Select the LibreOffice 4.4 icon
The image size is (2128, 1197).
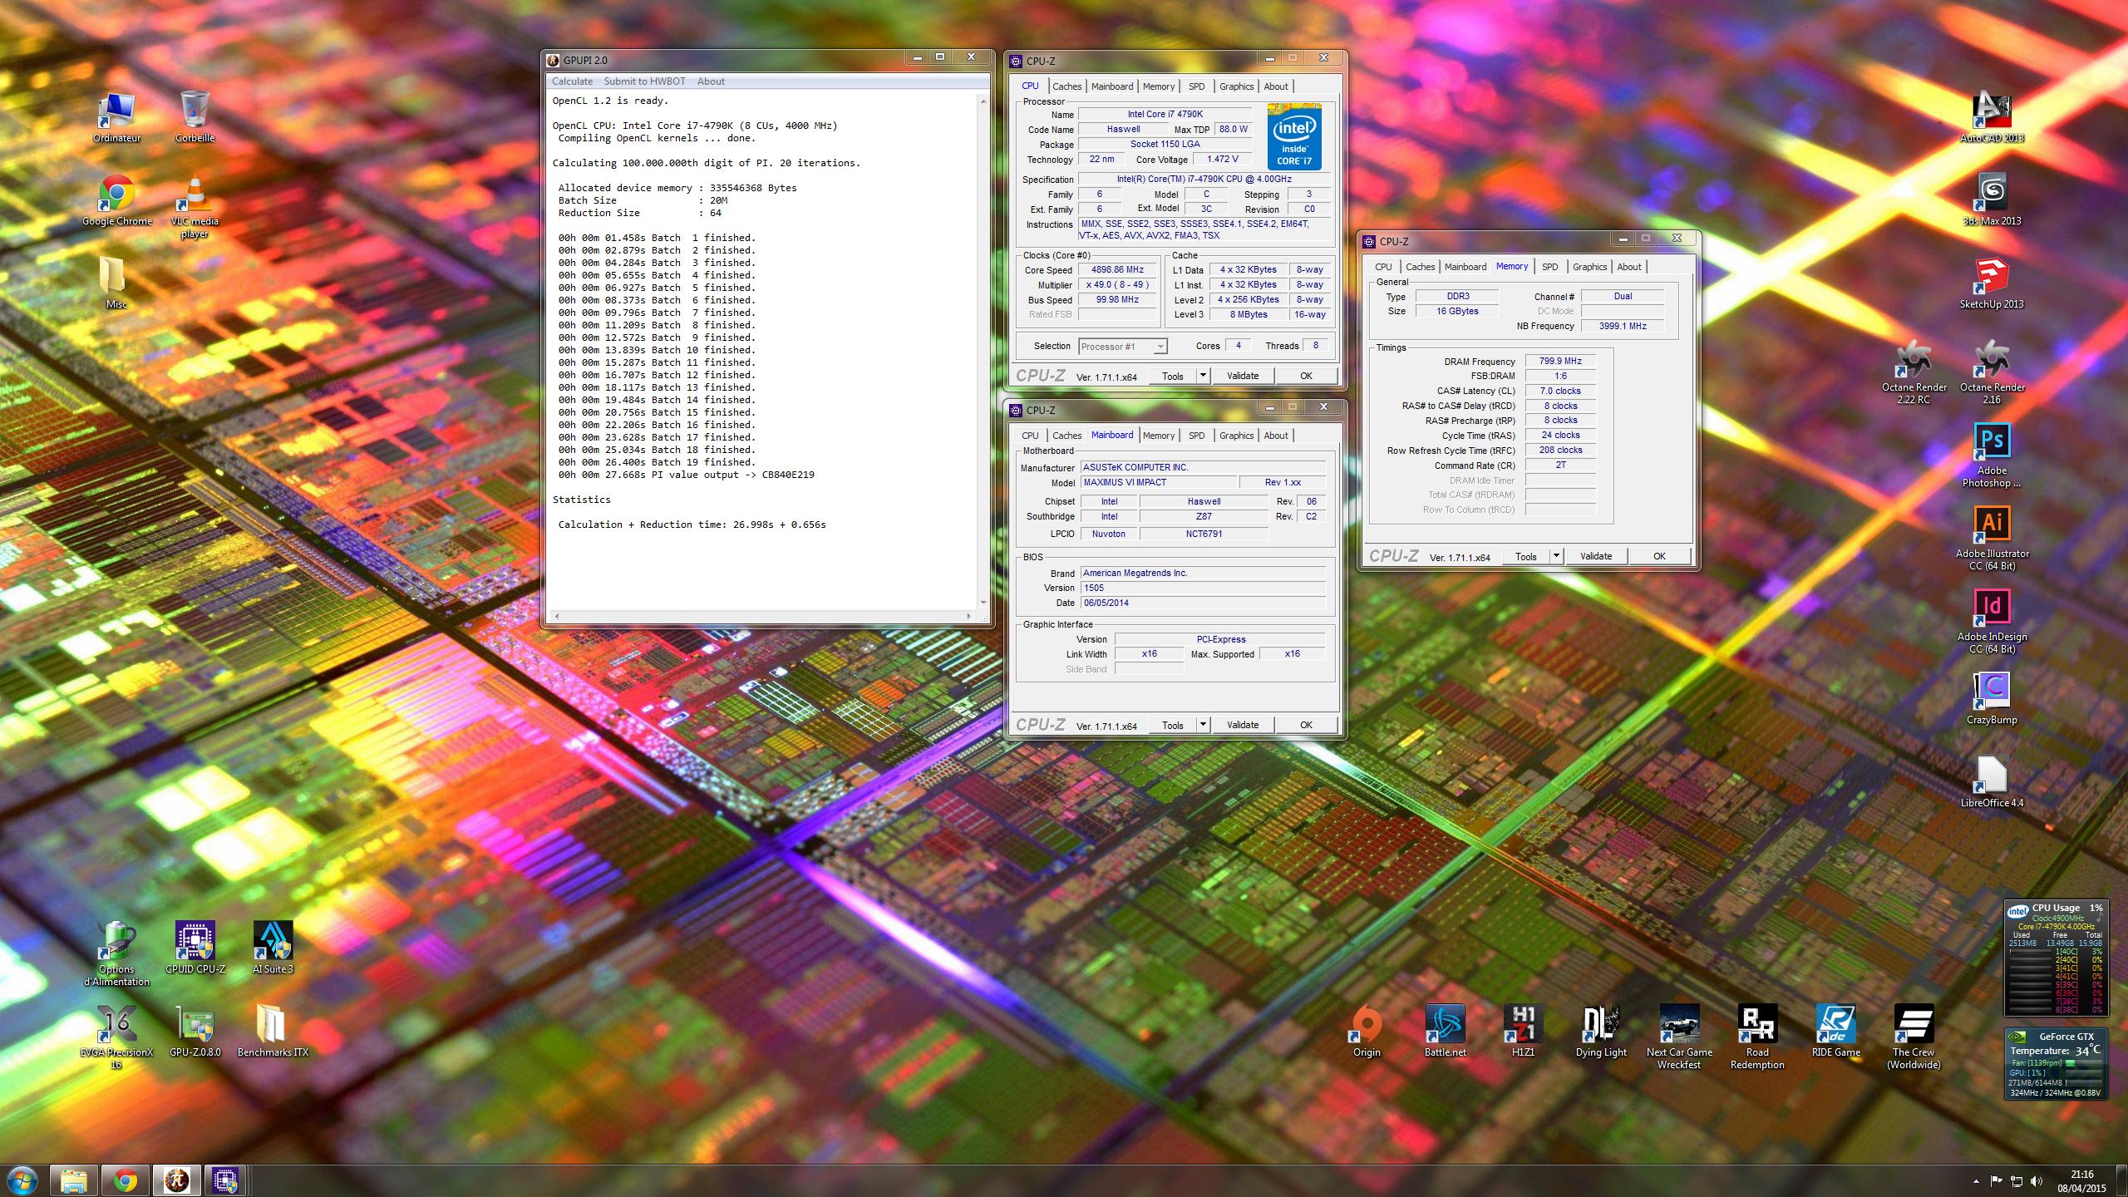click(1992, 782)
